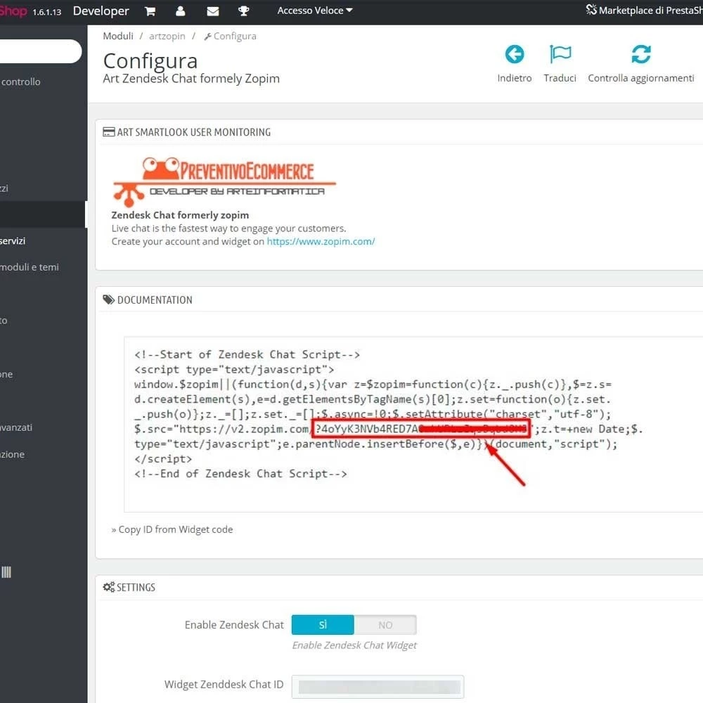Click the Art Zendesk Chat formely Zopim subtitle
The height and width of the screenshot is (703, 703).
pyautogui.click(x=191, y=79)
